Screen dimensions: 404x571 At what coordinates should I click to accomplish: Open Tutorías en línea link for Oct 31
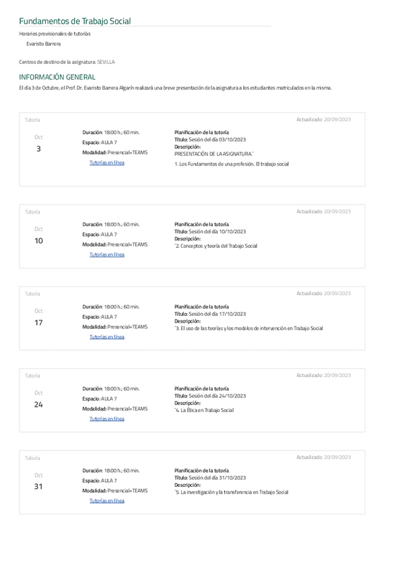107,501
